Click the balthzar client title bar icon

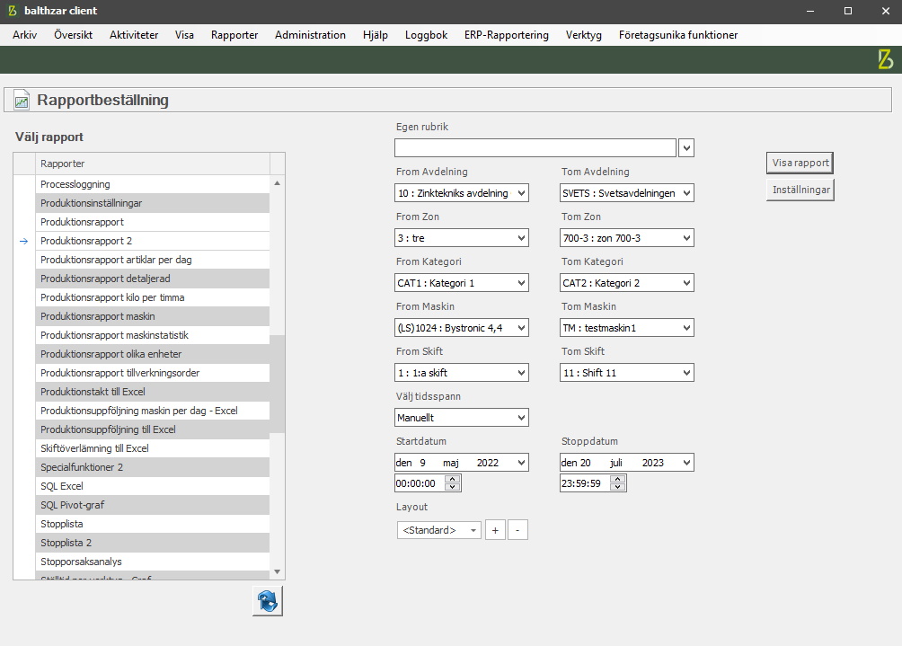coord(12,11)
